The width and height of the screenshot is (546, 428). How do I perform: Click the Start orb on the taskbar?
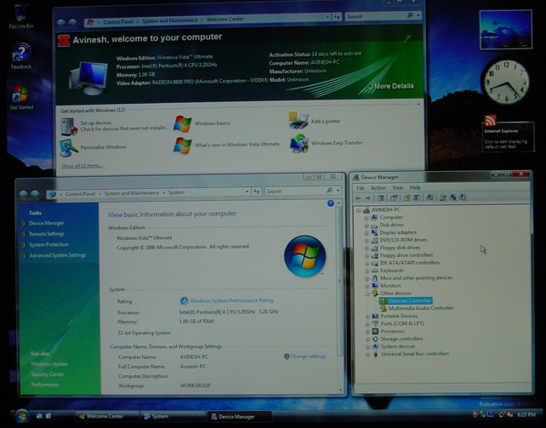click(22, 415)
